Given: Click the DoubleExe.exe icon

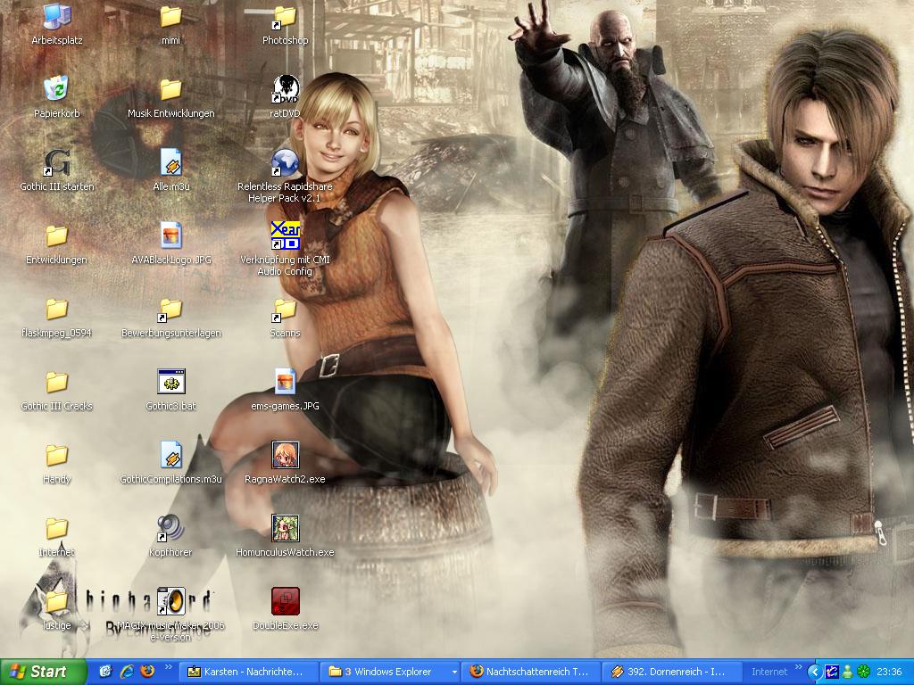Looking at the screenshot, I should point(285,602).
